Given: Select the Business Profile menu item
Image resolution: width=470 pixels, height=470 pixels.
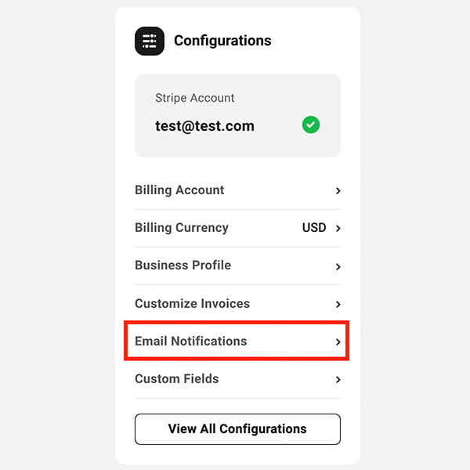Looking at the screenshot, I should coord(183,266).
